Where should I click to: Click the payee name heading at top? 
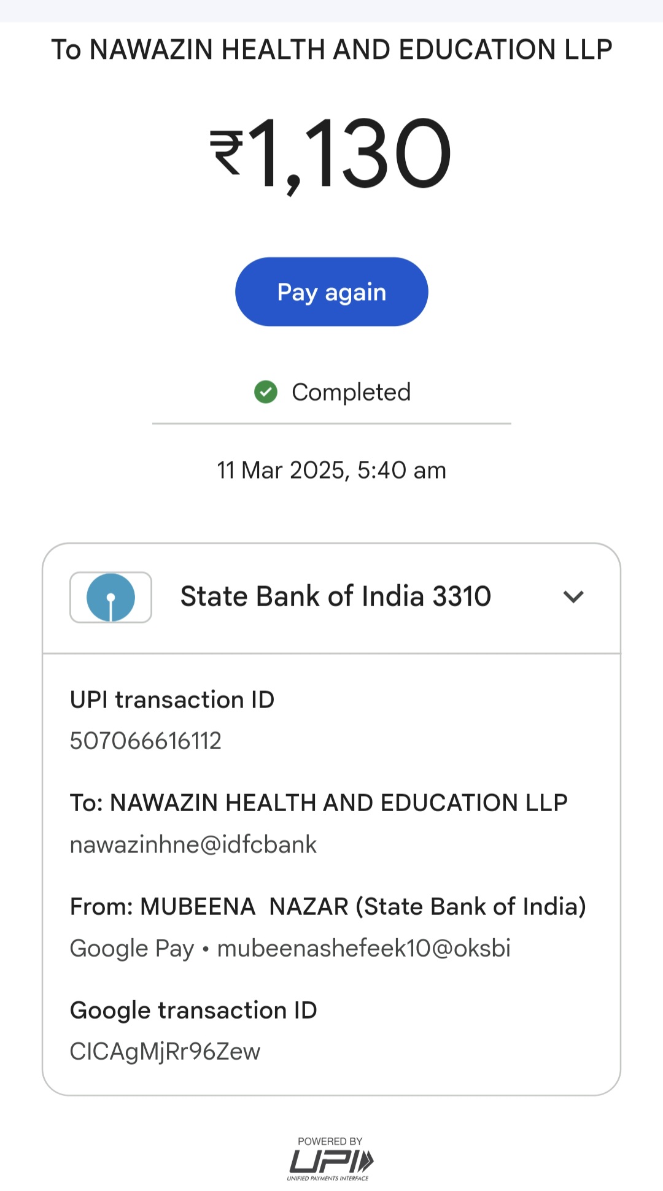point(331,50)
